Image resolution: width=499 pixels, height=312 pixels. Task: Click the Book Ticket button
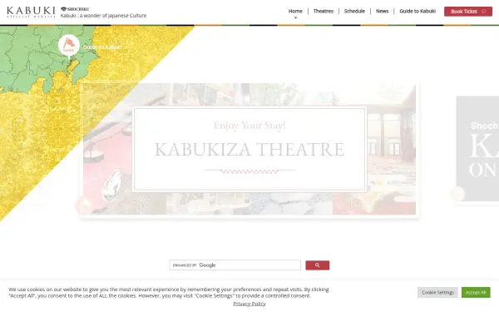[468, 12]
